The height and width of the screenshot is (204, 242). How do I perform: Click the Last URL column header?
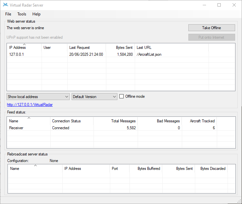(172, 48)
